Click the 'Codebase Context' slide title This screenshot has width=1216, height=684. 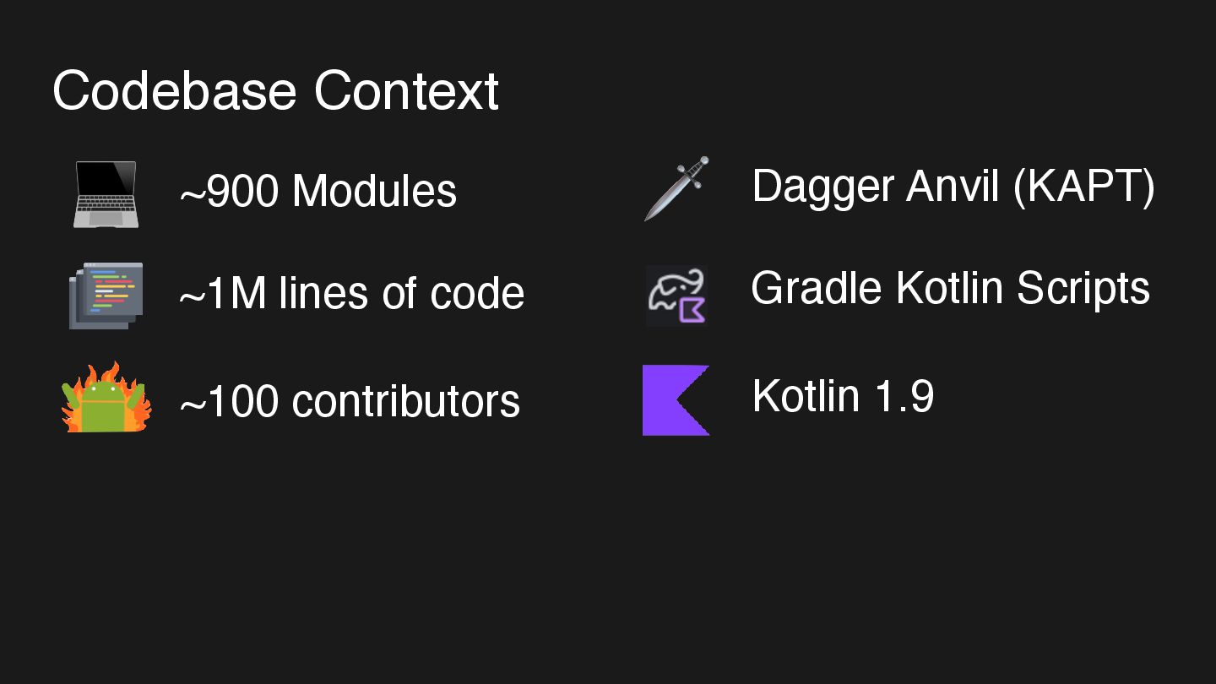[275, 91]
